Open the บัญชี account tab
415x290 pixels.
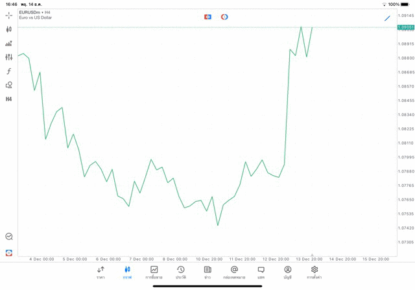287,272
